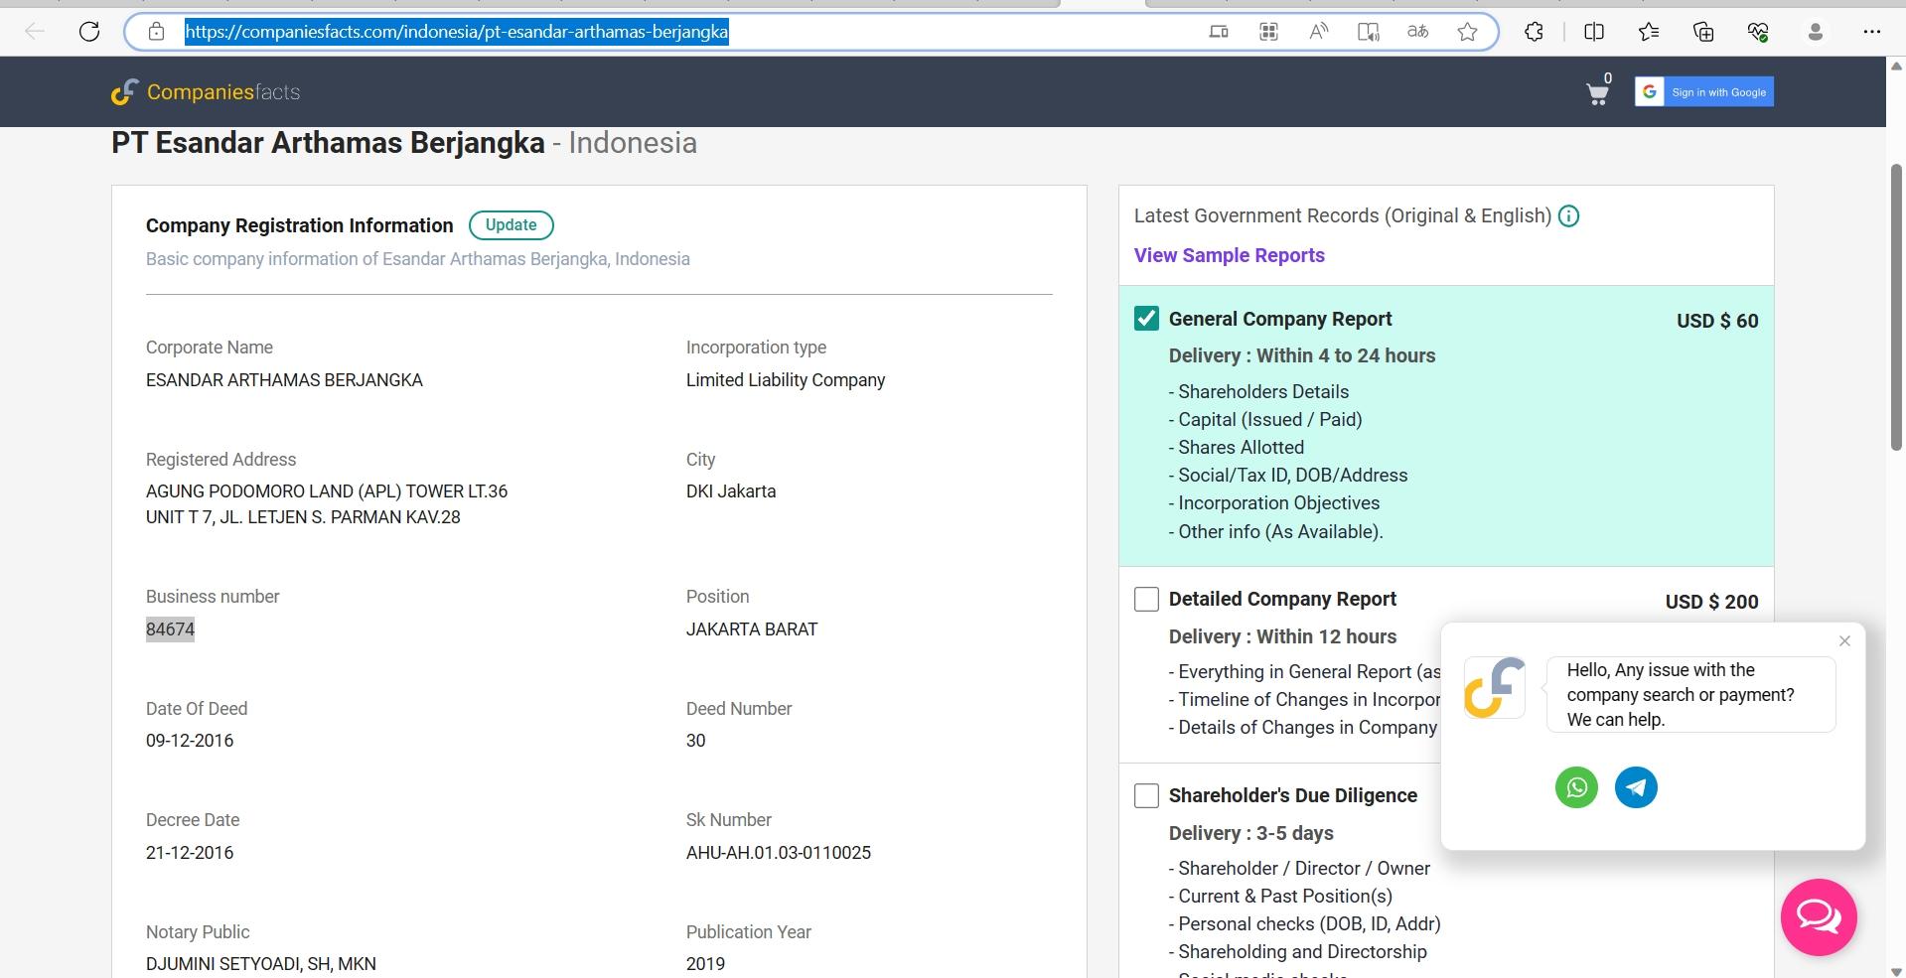This screenshot has width=1906, height=978.
Task: Click the Companiesfacts logo
Action: click(x=206, y=92)
